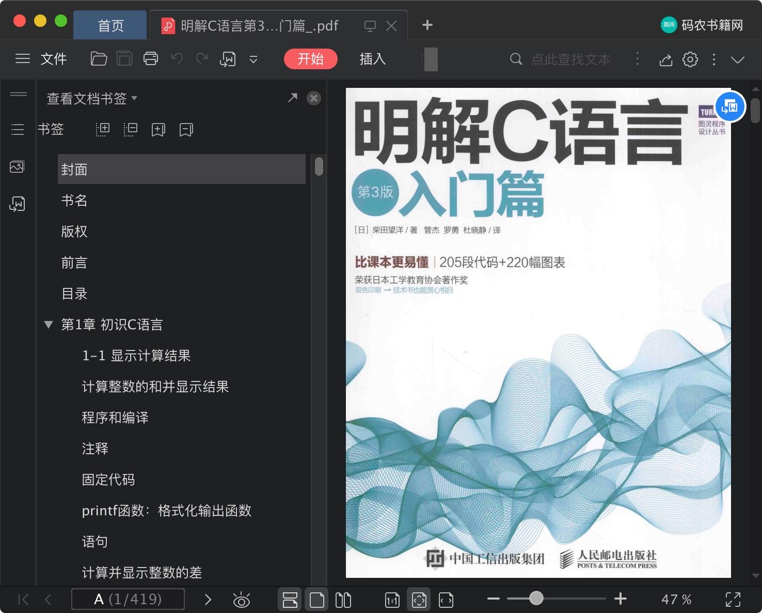Jump to printf函数：格式化输出函数 bookmark
762x613 pixels.
tap(167, 511)
